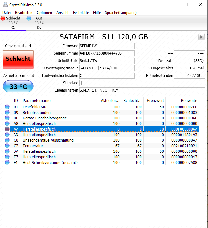Open the Ansicht menu

(63, 13)
